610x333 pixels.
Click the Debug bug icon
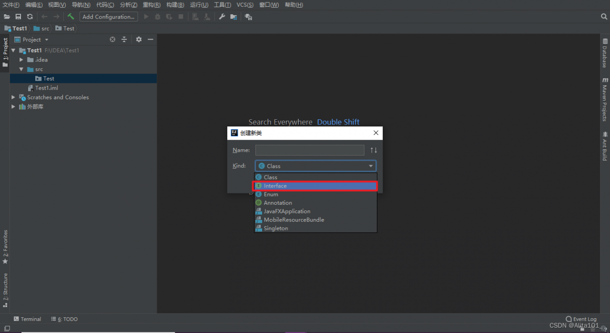tap(158, 17)
